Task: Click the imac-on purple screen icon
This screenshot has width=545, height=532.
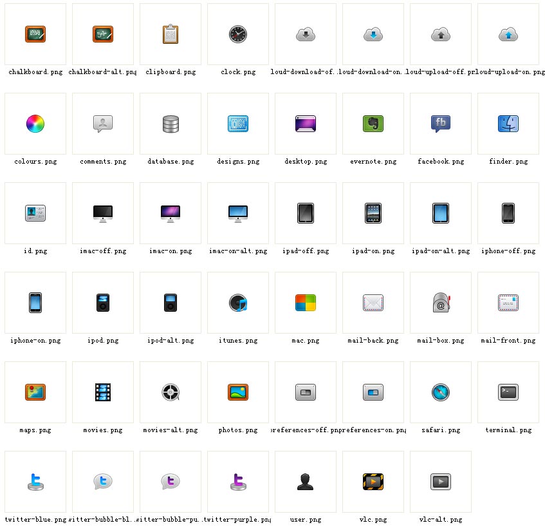Action: 171,213
